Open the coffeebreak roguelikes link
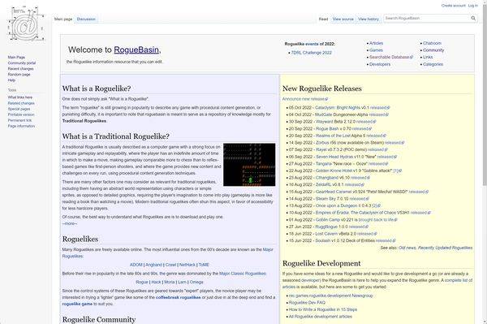 point(179,297)
